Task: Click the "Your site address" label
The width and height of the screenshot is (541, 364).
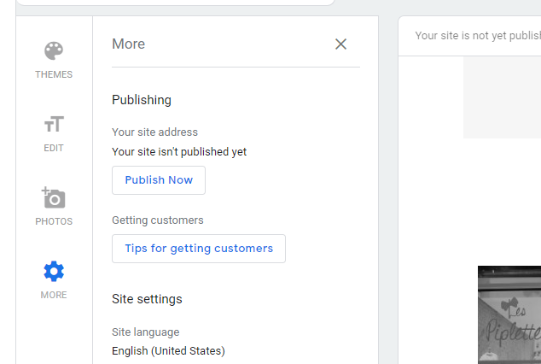Action: [154, 132]
